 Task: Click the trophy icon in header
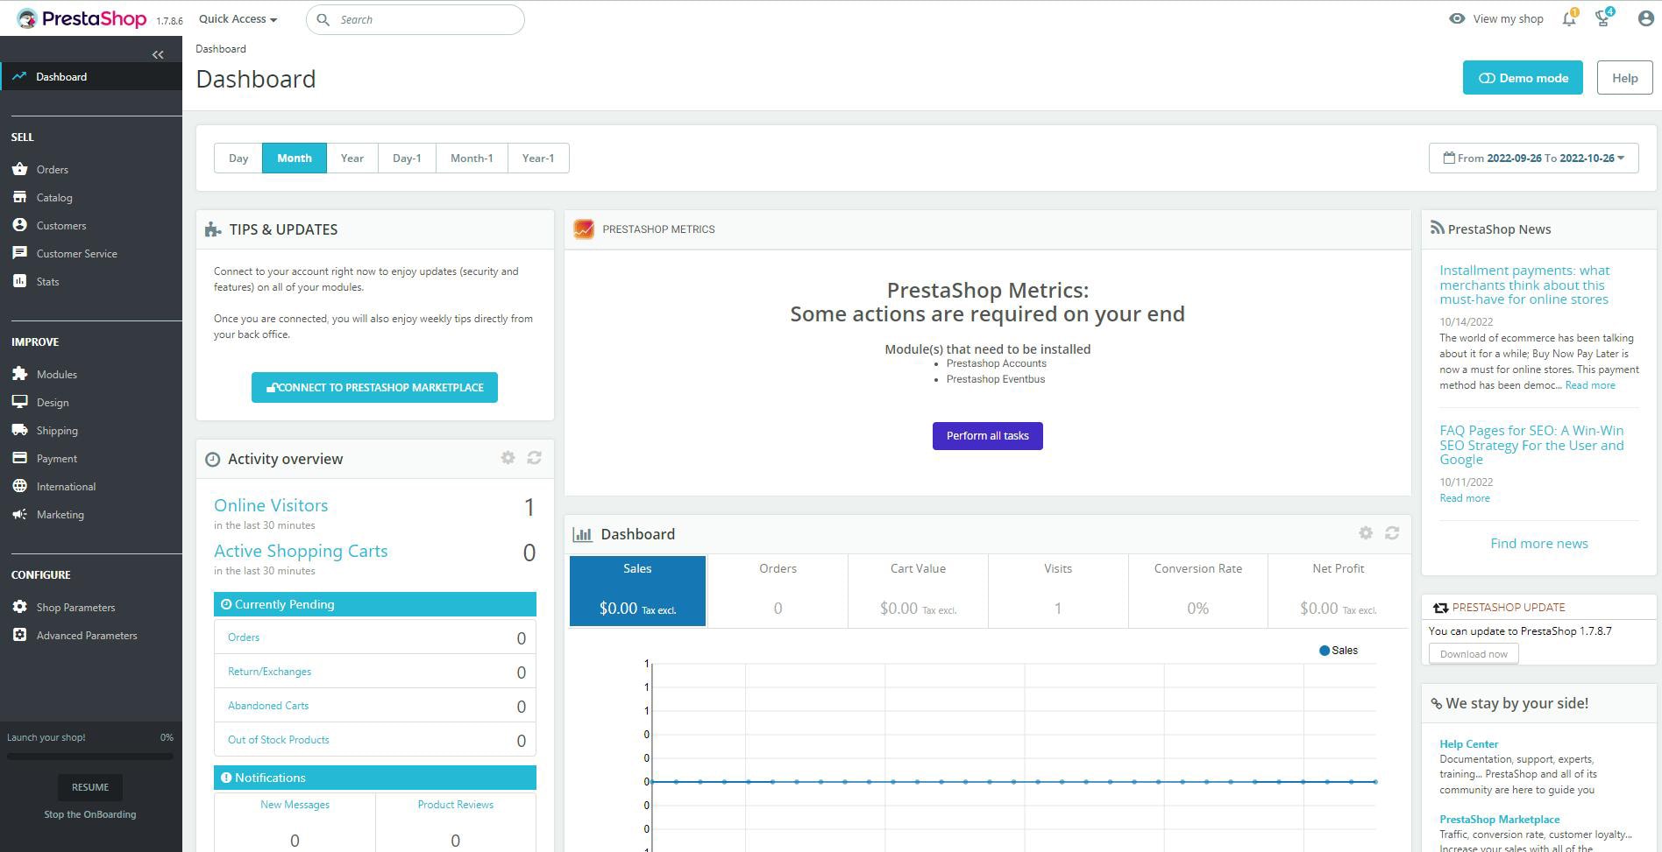click(x=1602, y=19)
